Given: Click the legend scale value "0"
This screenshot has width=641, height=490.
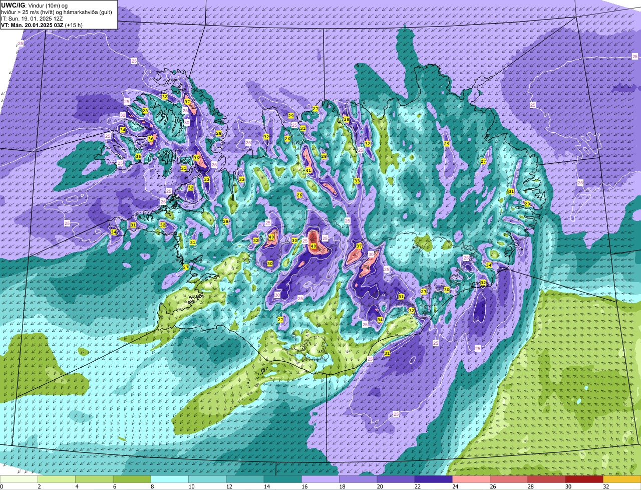Looking at the screenshot, I should (x=2, y=486).
